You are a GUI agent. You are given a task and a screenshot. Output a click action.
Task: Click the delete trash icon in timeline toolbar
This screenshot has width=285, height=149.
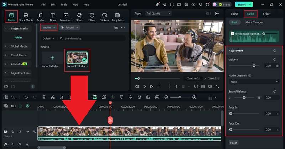tap(44, 97)
